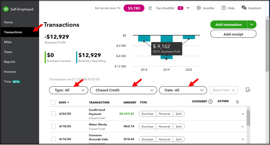Mark Water Works transaction as Business
The image size is (270, 145).
click(x=147, y=126)
